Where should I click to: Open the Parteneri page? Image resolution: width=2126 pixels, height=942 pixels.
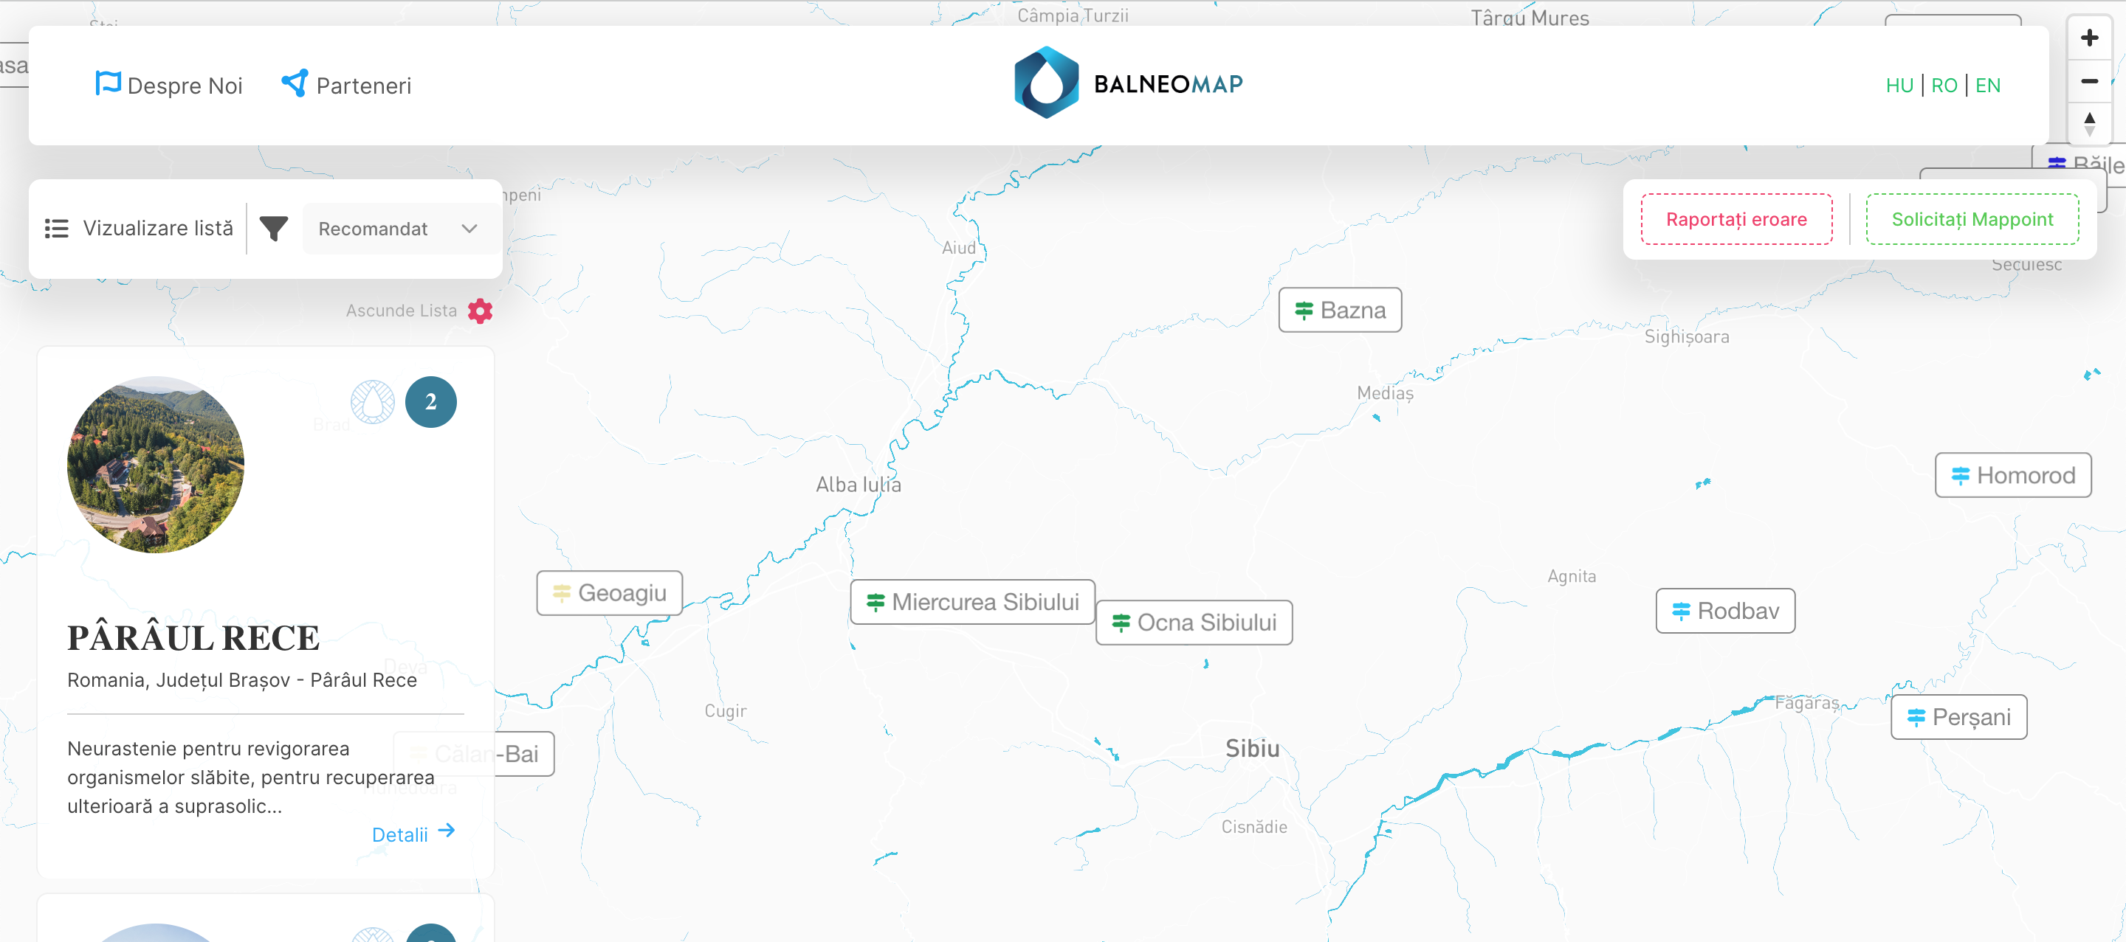(347, 85)
